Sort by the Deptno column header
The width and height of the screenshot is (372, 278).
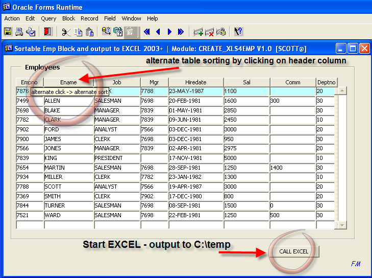(327, 82)
